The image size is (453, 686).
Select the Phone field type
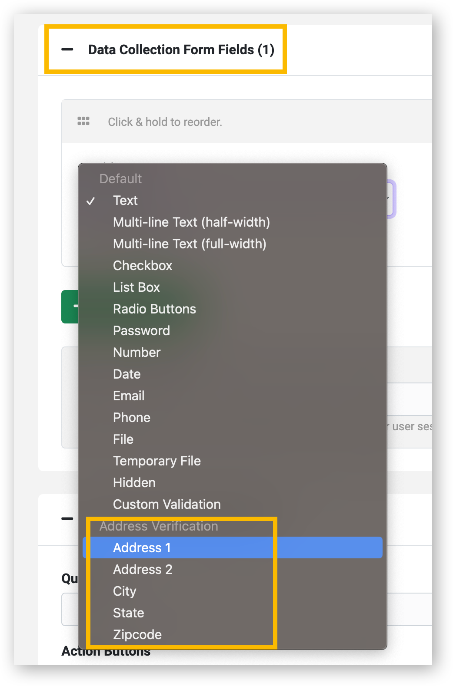click(132, 417)
